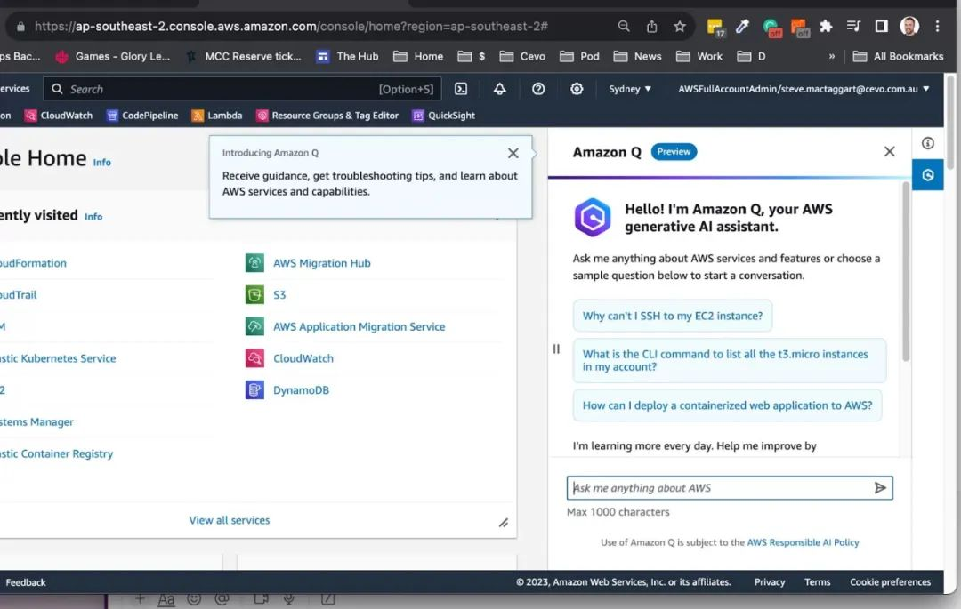Open AWS Application Migration Service link
The height and width of the screenshot is (609, 961).
click(359, 327)
